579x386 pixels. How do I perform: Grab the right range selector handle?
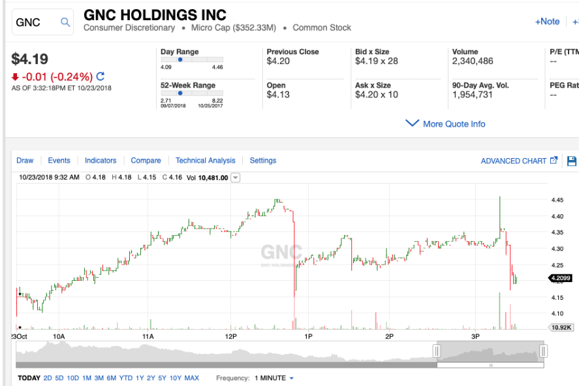click(x=543, y=351)
